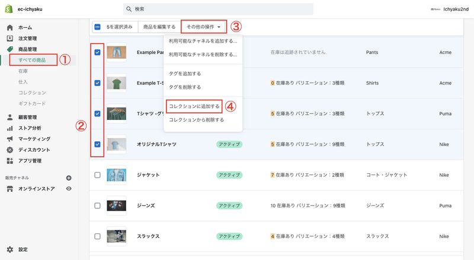
Task: Click マーケティング megaphone icon
Action: (x=9, y=139)
